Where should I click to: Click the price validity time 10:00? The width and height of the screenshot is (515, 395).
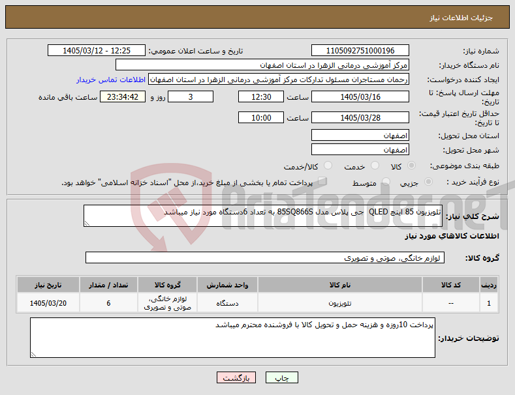(x=261, y=117)
